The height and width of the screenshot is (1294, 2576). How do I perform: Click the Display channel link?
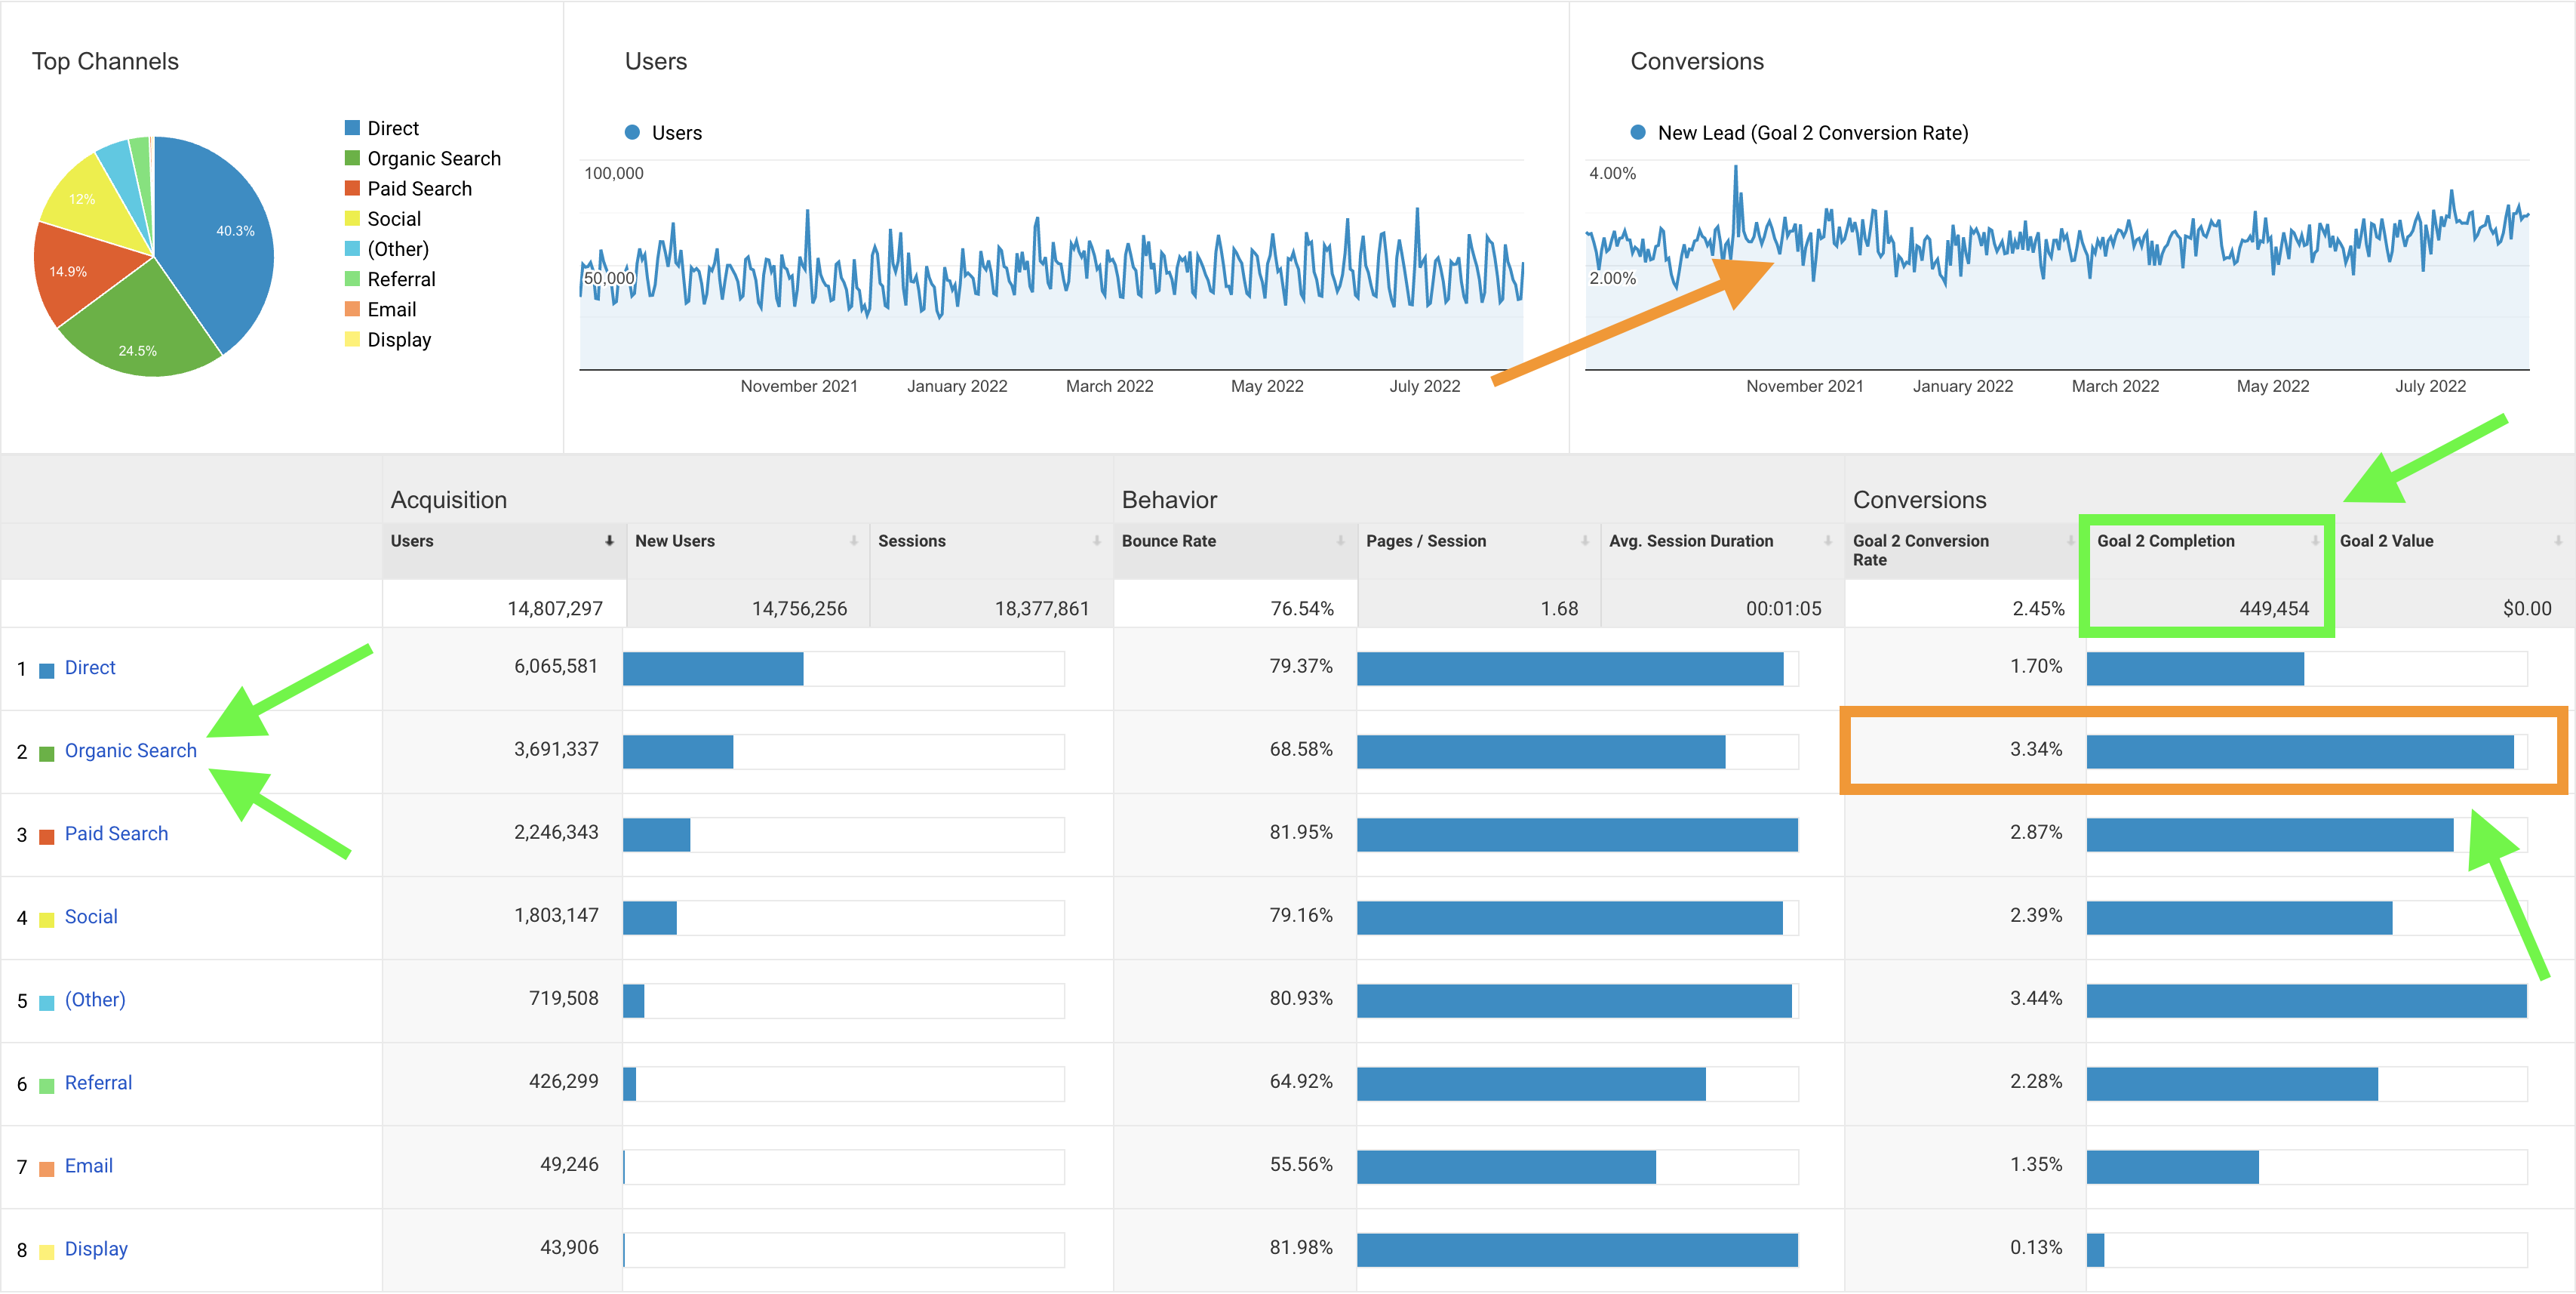(96, 1249)
